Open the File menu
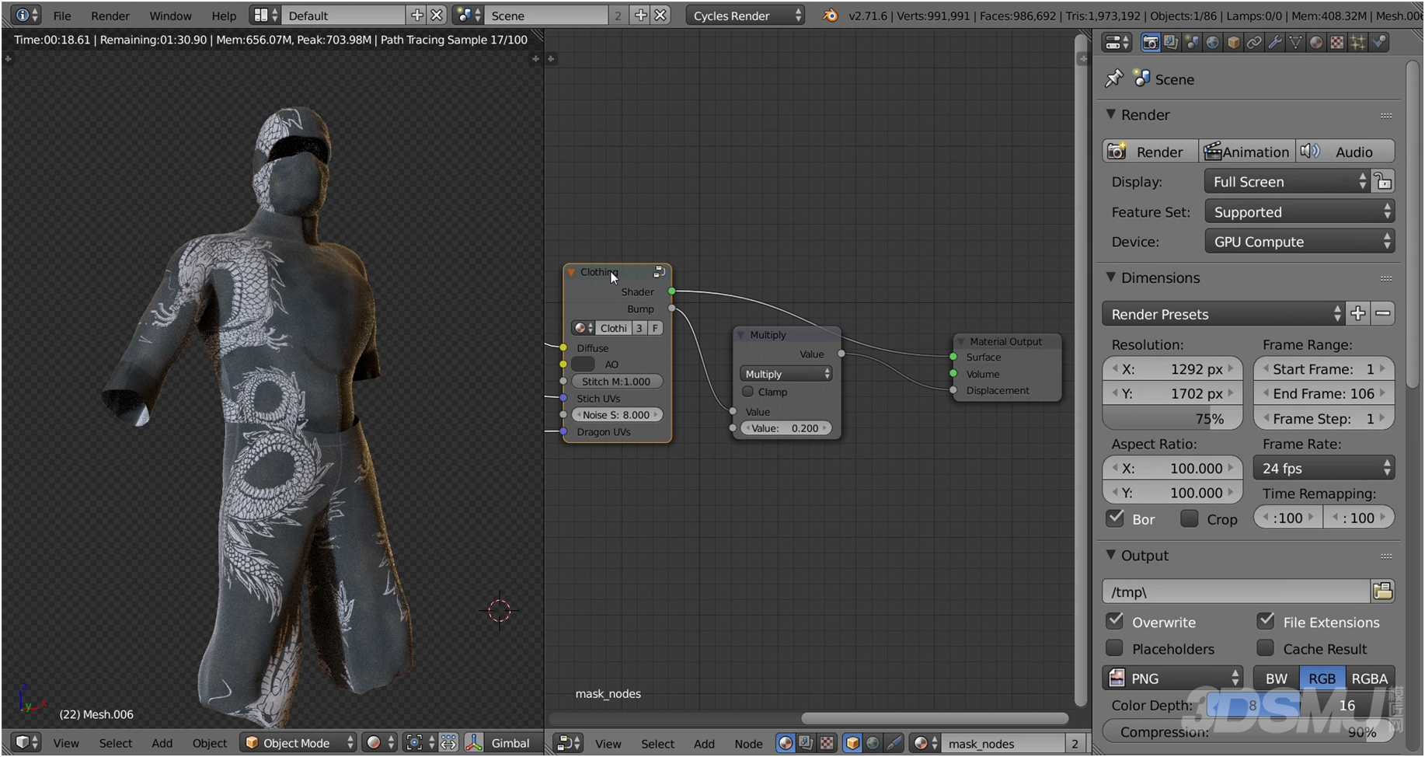 tap(62, 16)
